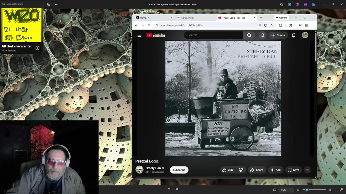The height and width of the screenshot is (194, 346).
Task: Open the 110% zoom level dropdown
Action: click(286, 190)
